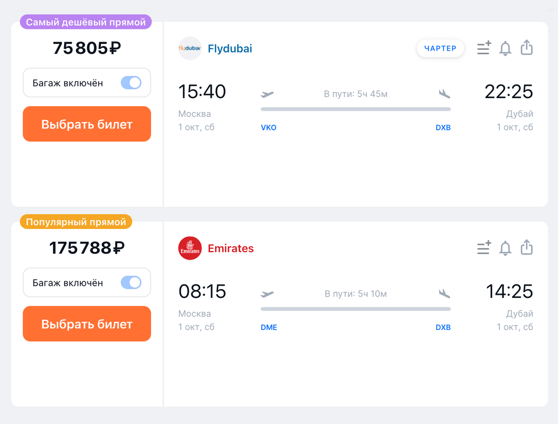Click the ЧАРТЕР badge
The image size is (558, 424).
click(x=440, y=48)
